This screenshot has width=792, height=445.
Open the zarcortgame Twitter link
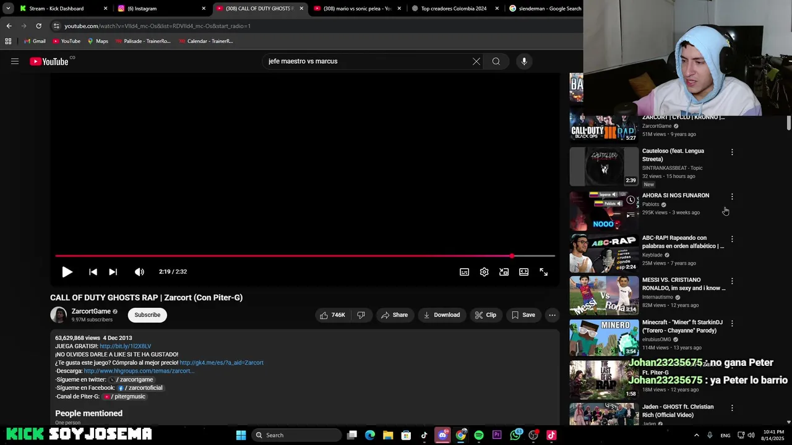131,379
